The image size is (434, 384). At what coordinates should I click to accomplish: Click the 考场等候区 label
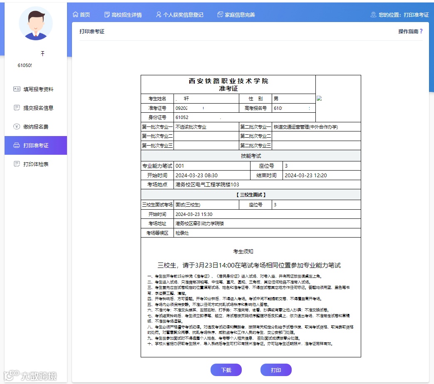click(157, 233)
